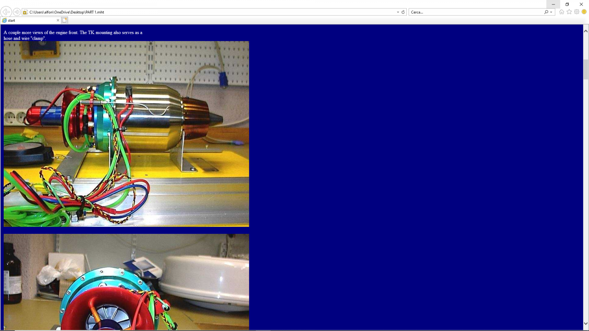Close the browser window
Image resolution: width=589 pixels, height=331 pixels.
click(x=581, y=4)
